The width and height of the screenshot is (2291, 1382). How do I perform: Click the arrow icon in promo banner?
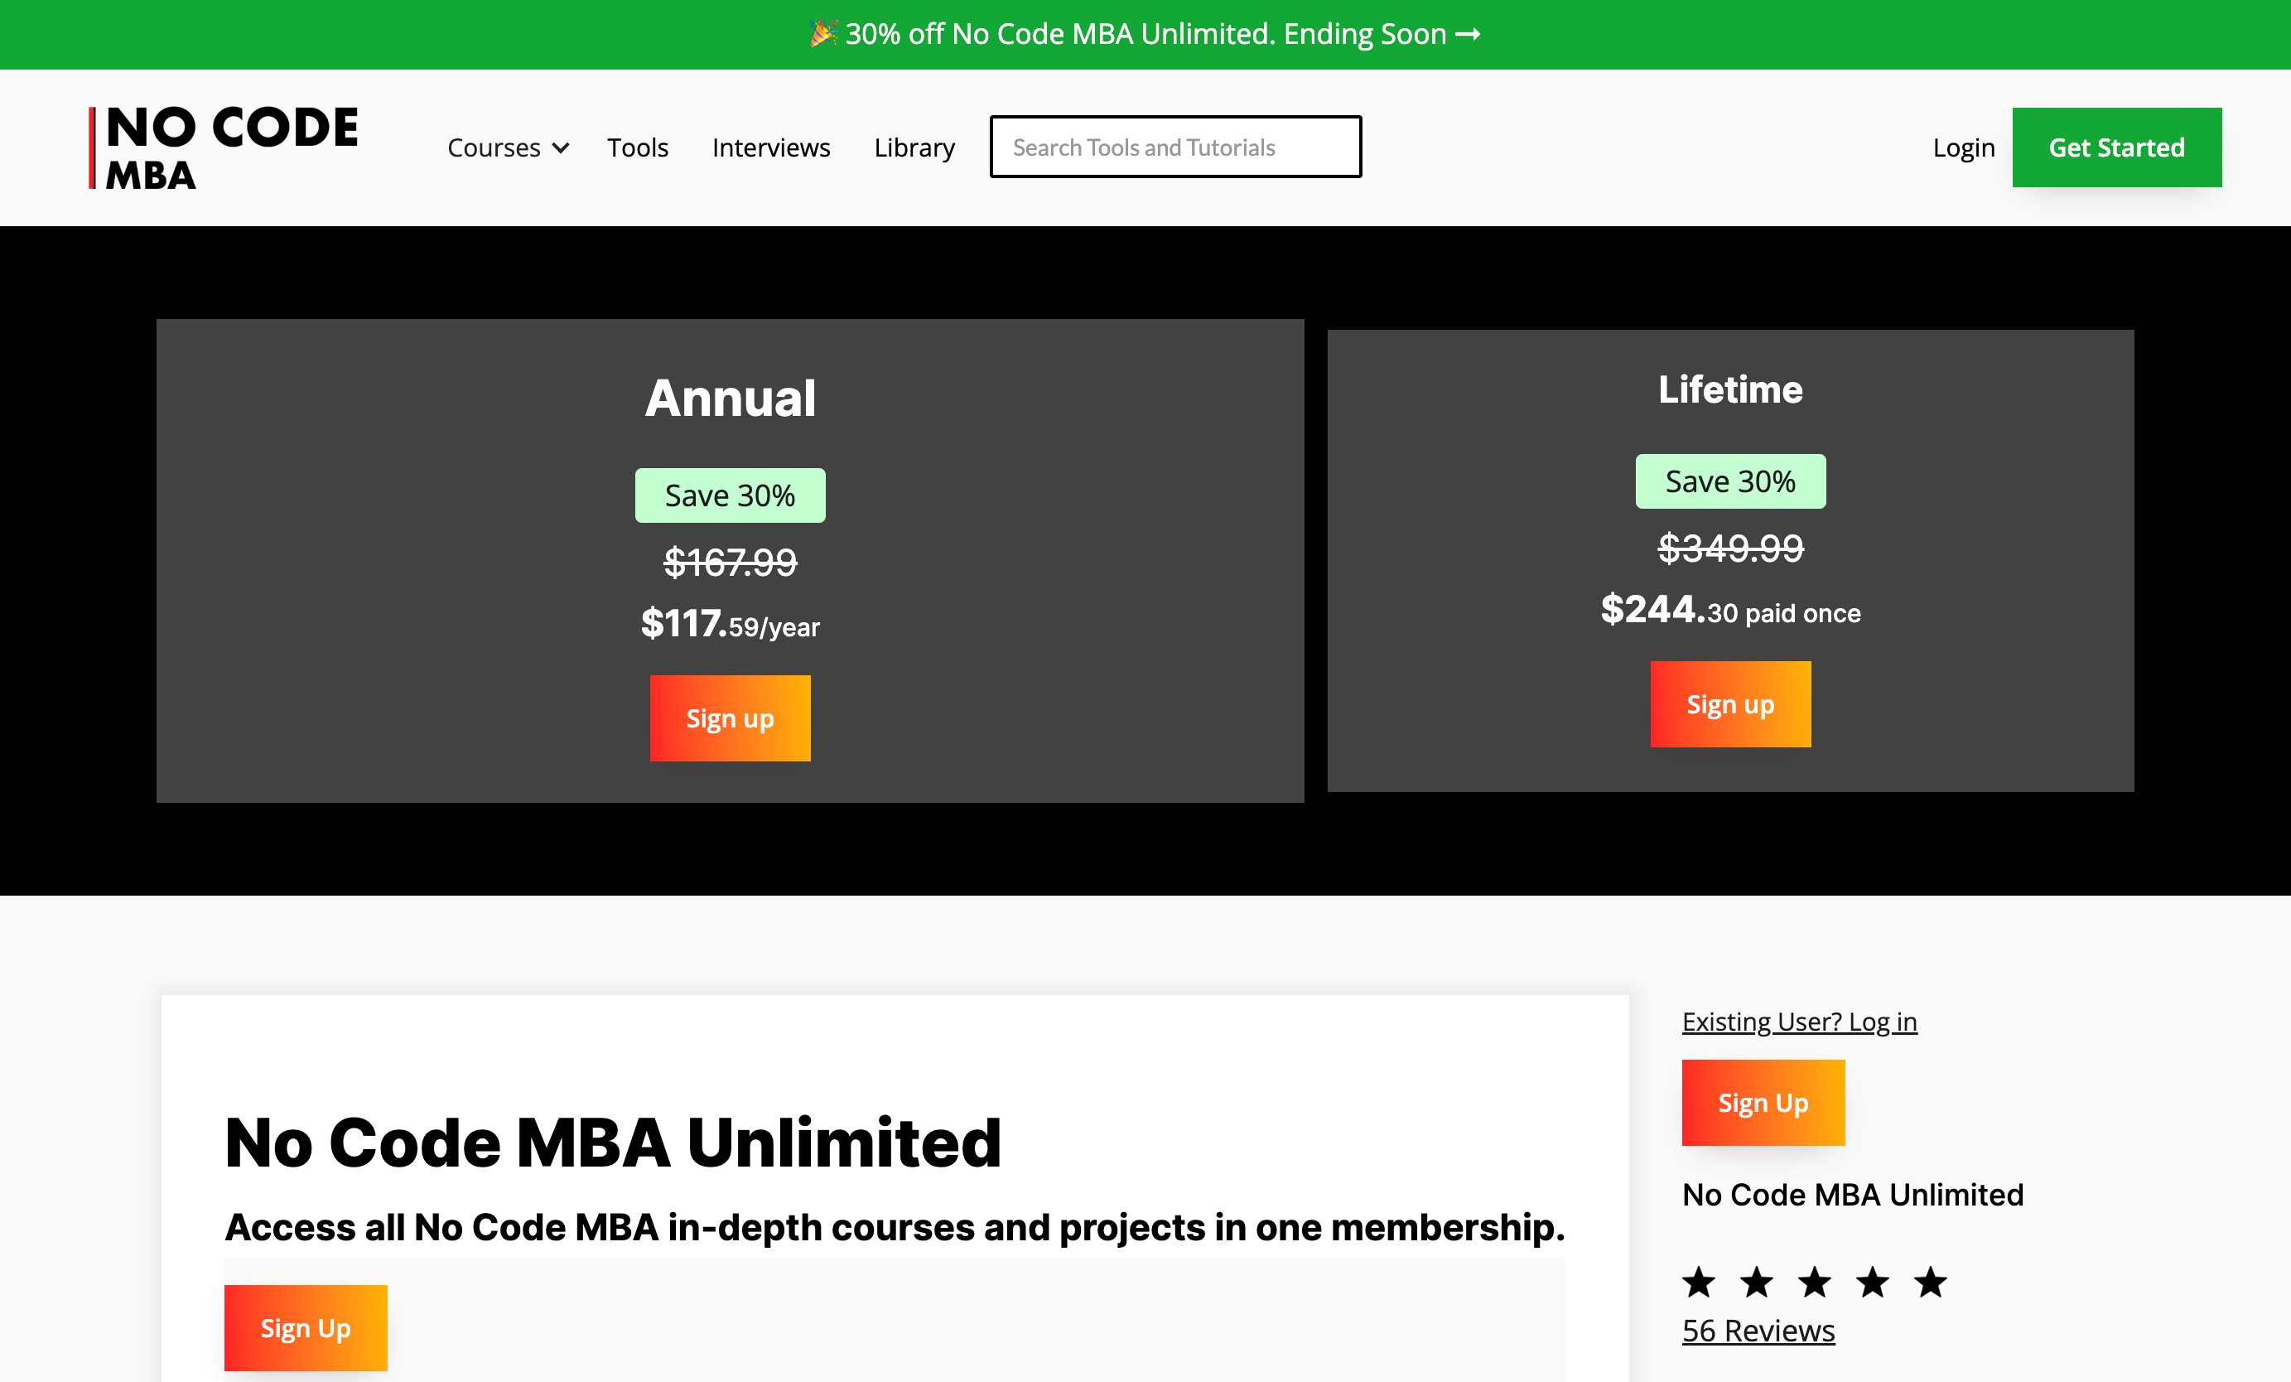pyautogui.click(x=1469, y=35)
